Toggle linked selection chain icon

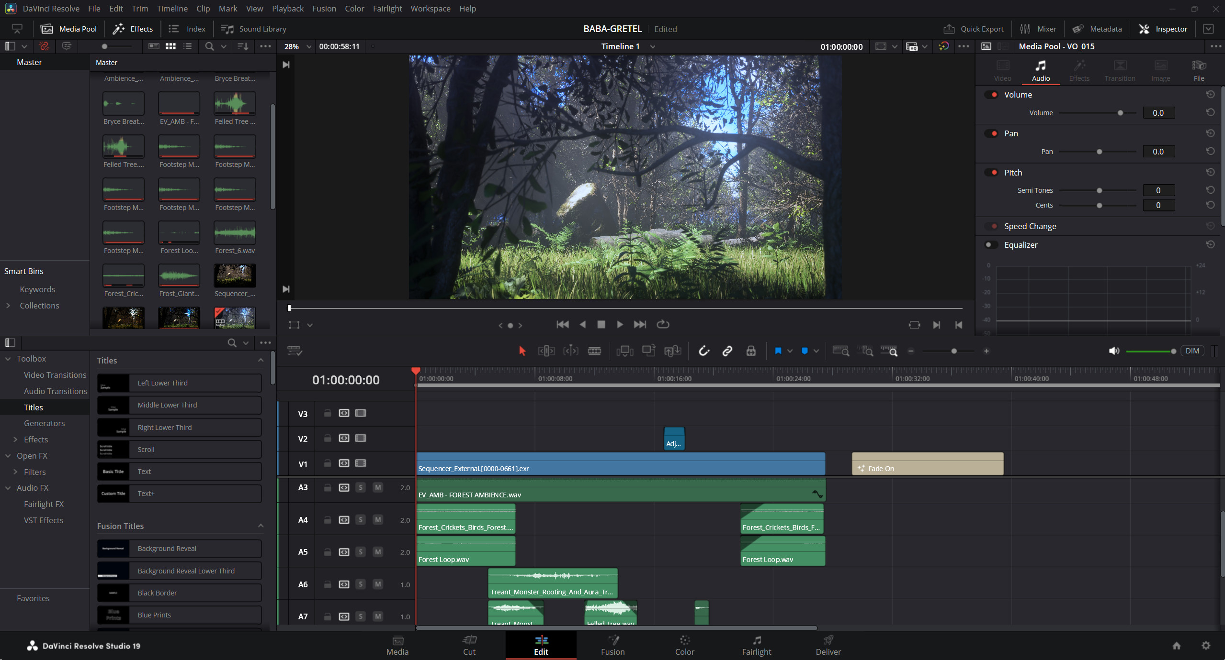tap(727, 351)
